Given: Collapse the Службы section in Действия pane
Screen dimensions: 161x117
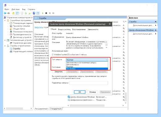Looking at the screenshot, I should [x=155, y=22].
